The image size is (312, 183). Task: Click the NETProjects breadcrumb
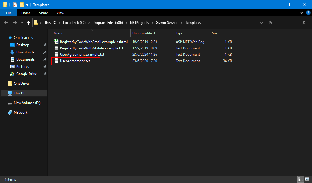pyautogui.click(x=139, y=23)
